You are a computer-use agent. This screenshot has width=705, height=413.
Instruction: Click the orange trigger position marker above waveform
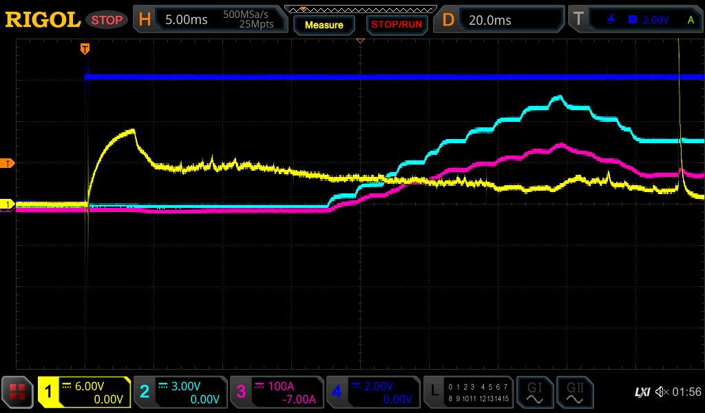(85, 48)
